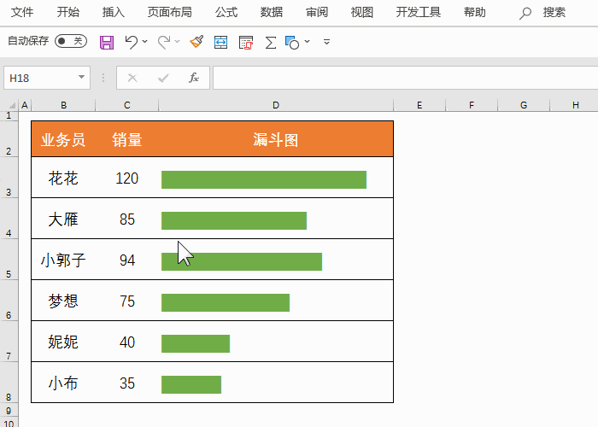Select the Format Painter brush icon

point(196,42)
